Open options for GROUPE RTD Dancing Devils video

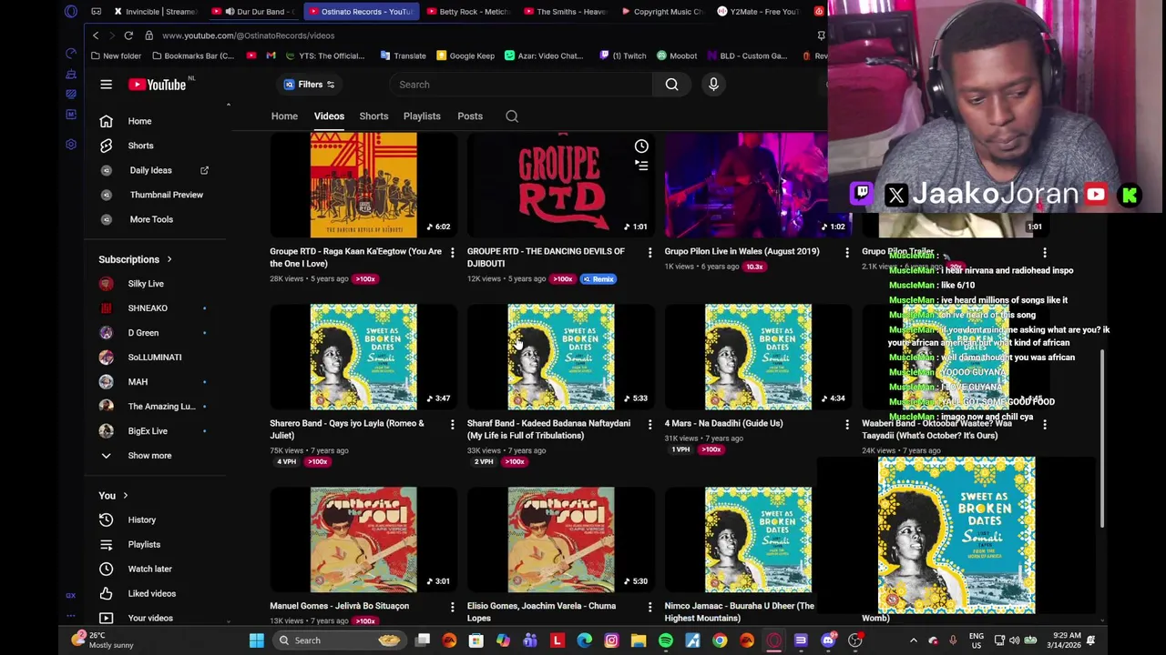click(x=649, y=252)
